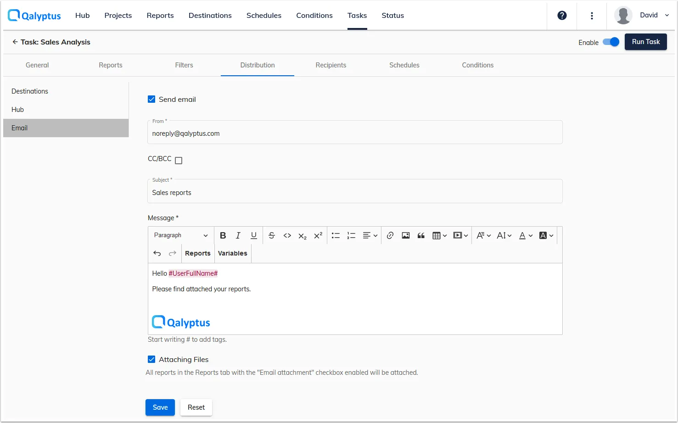The image size is (678, 423).
Task: Uncheck the Send email checkbox
Action: (x=151, y=99)
